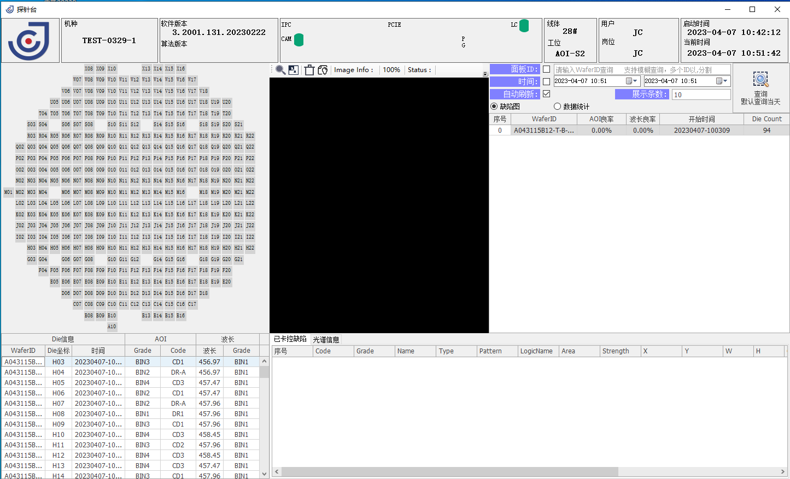Click the fit-image-to-window toolbar icon
Image resolution: width=790 pixels, height=479 pixels.
[294, 70]
